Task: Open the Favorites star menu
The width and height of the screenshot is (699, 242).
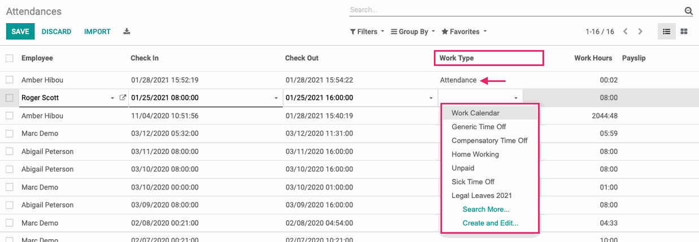Action: 464,32
